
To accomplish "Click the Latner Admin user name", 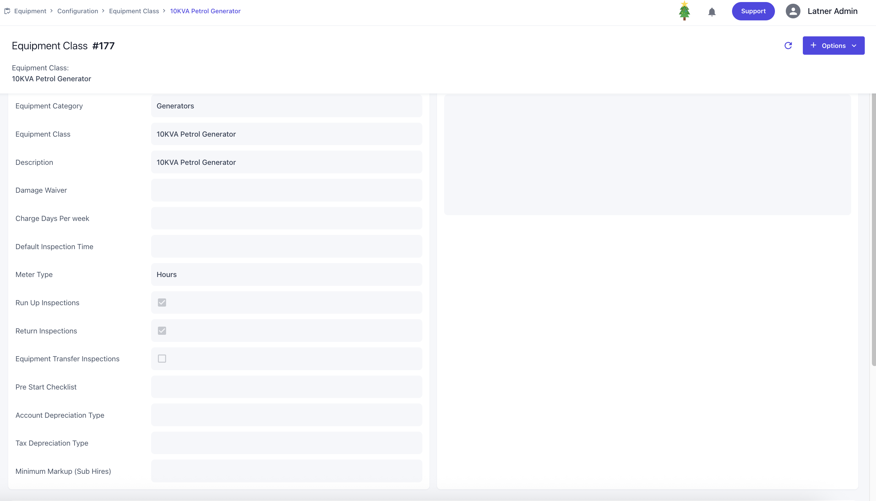I will pyautogui.click(x=832, y=11).
